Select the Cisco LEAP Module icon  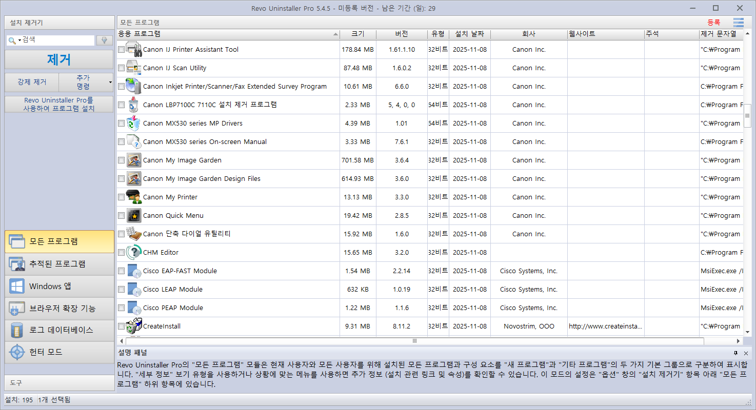pos(134,290)
